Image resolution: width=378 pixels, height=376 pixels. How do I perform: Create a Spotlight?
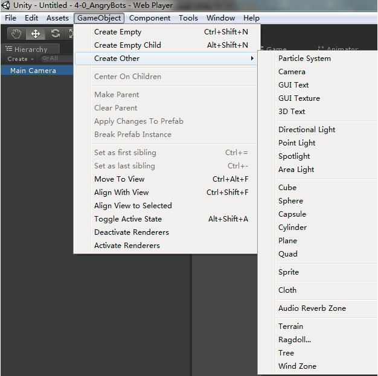(x=318, y=156)
